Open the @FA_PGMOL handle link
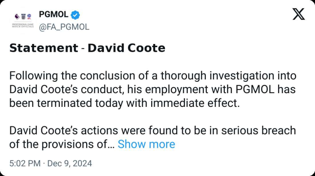 pos(64,27)
